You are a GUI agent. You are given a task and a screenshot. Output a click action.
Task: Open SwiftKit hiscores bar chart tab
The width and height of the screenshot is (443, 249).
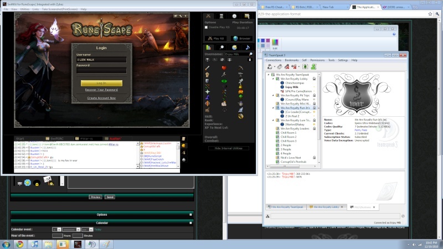tap(209, 48)
